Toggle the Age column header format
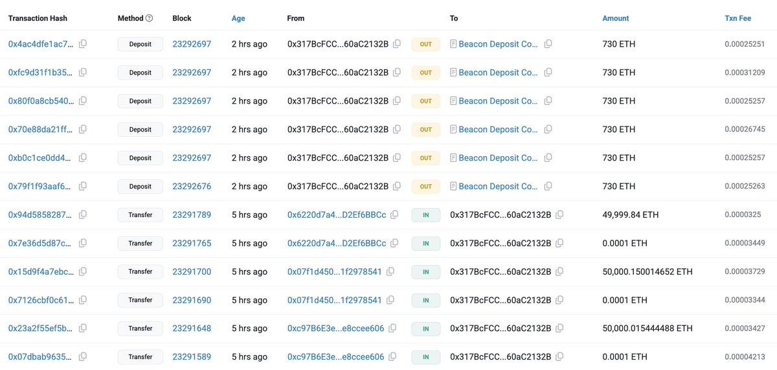Image resolution: width=777 pixels, height=370 pixels. click(238, 18)
